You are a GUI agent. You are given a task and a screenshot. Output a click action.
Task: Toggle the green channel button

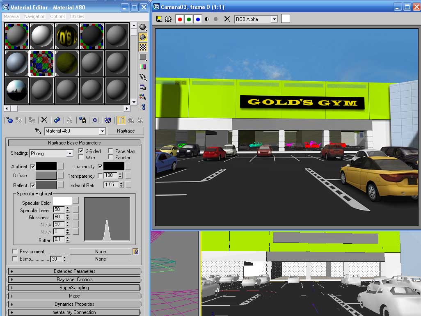[189, 19]
